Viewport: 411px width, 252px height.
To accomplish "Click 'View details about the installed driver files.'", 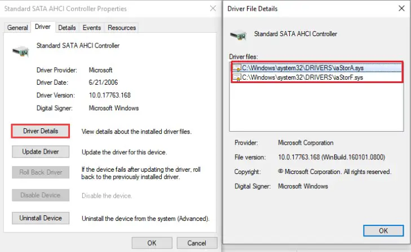I will click(x=136, y=132).
